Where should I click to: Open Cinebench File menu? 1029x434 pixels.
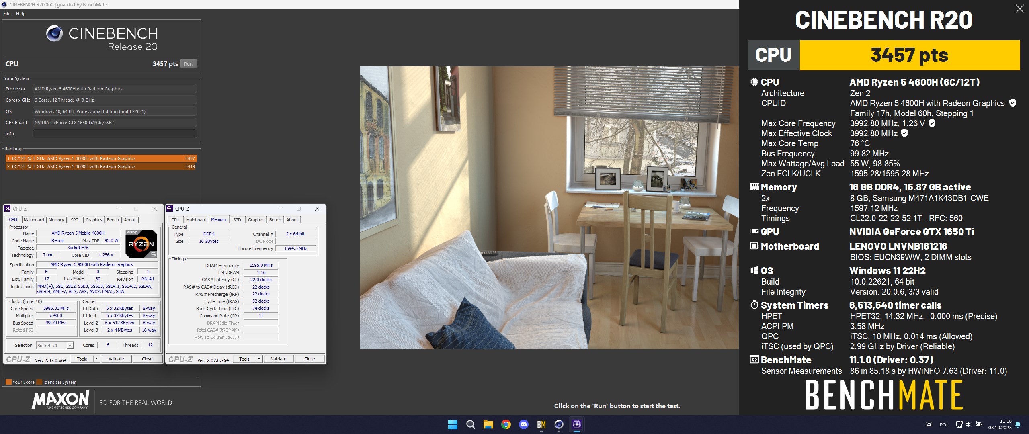point(7,14)
